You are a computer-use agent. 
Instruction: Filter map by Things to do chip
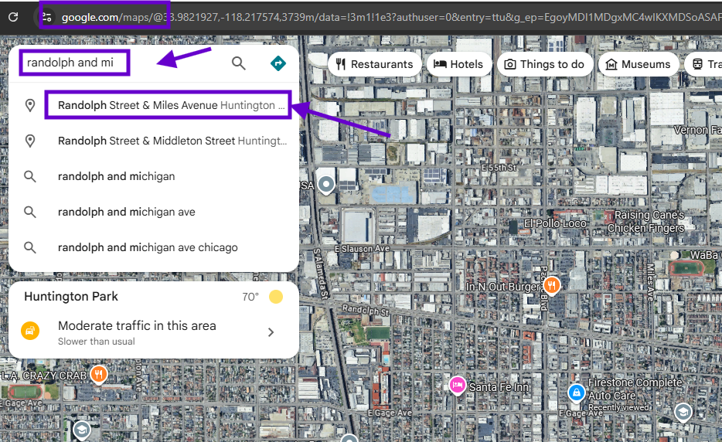pos(544,64)
